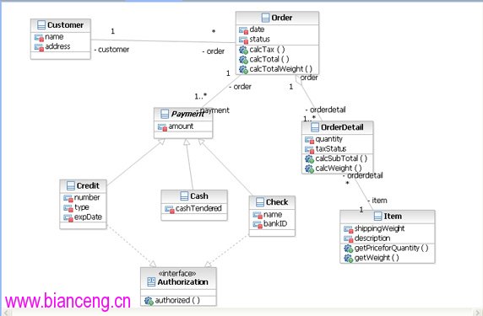This screenshot has height=316, width=483.
Task: Click the bankID attribute icon
Action: click(x=258, y=224)
